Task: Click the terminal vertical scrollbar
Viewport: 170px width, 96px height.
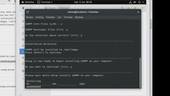Action: click(x=140, y=73)
